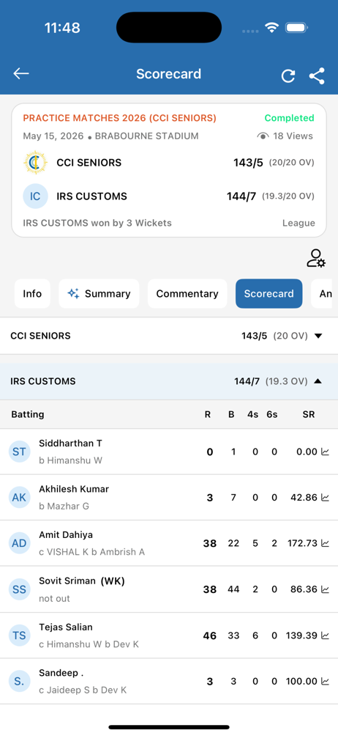Open the Summary tab
The width and height of the screenshot is (338, 733).
99,294
